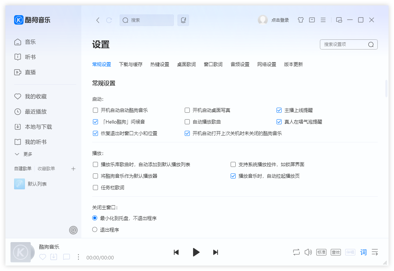Open the 音效 sound effects icon
The height and width of the screenshot is (271, 394).
click(x=336, y=252)
